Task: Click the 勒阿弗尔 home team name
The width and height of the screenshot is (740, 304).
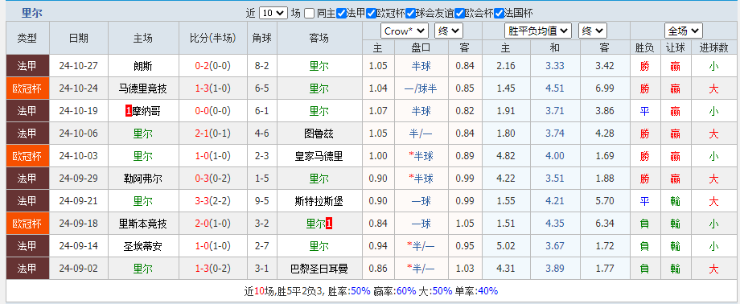Action: 143,179
